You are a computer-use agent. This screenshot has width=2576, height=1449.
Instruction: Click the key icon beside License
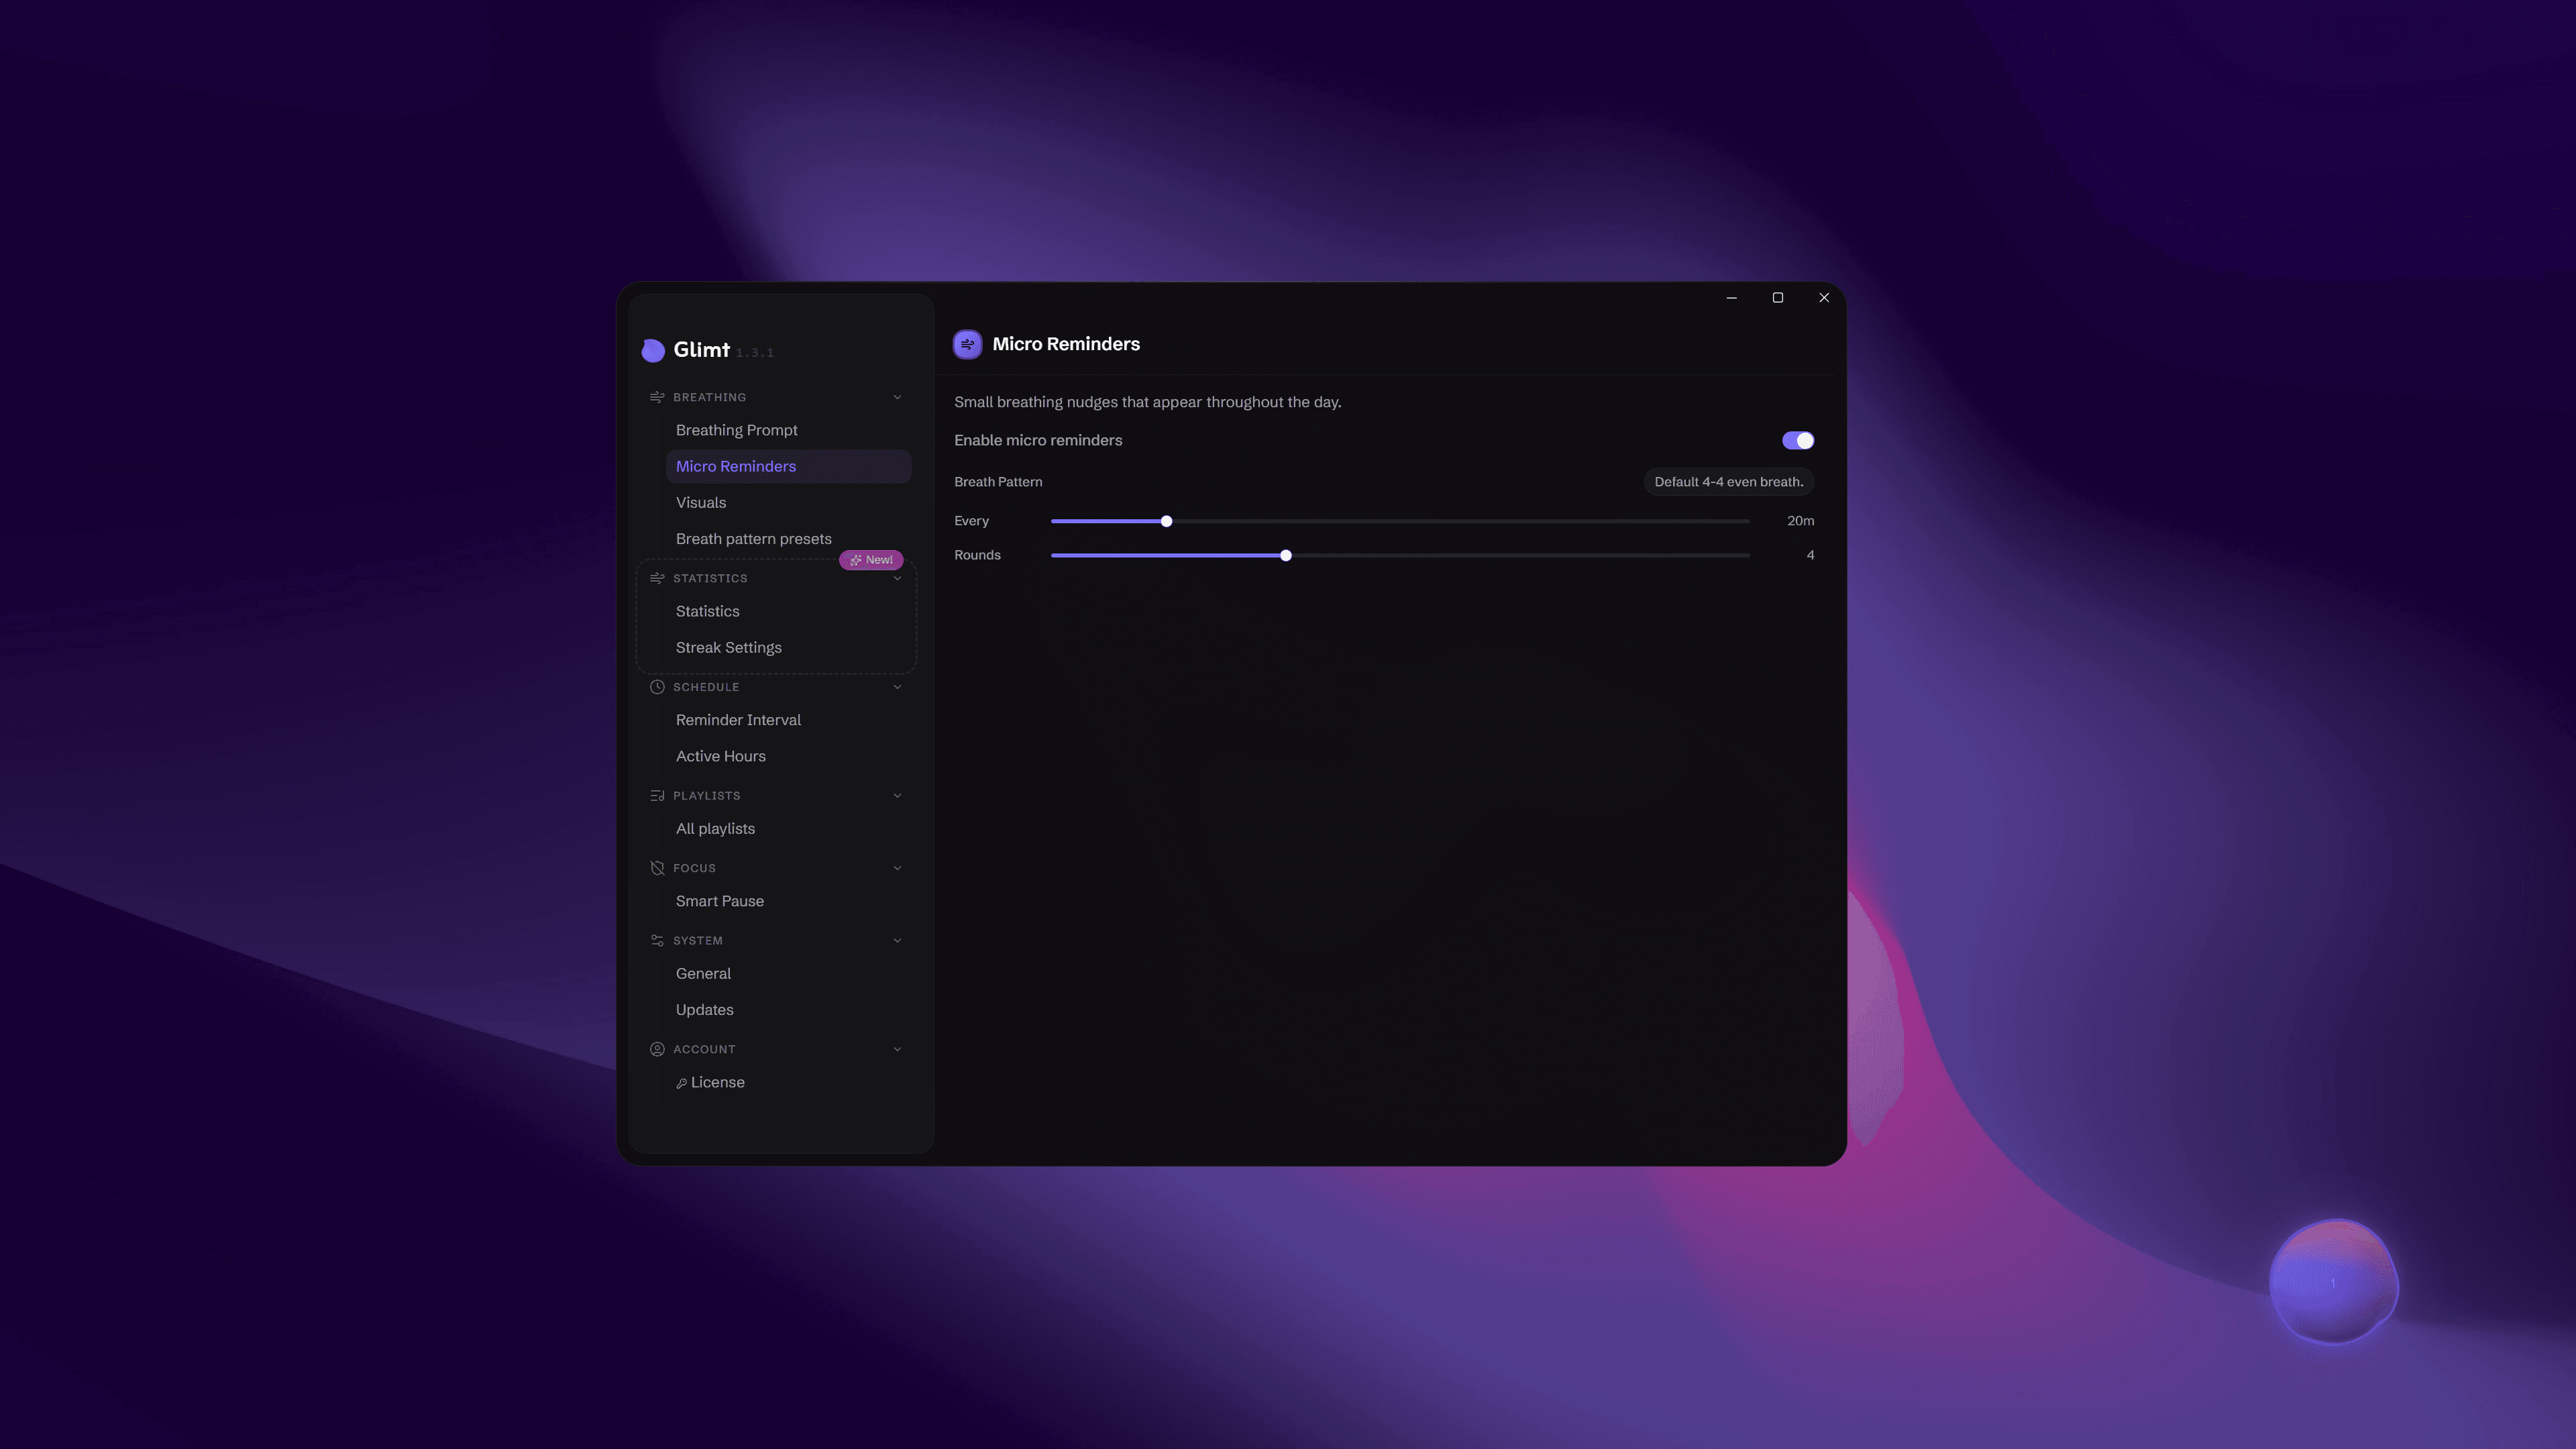[681, 1083]
